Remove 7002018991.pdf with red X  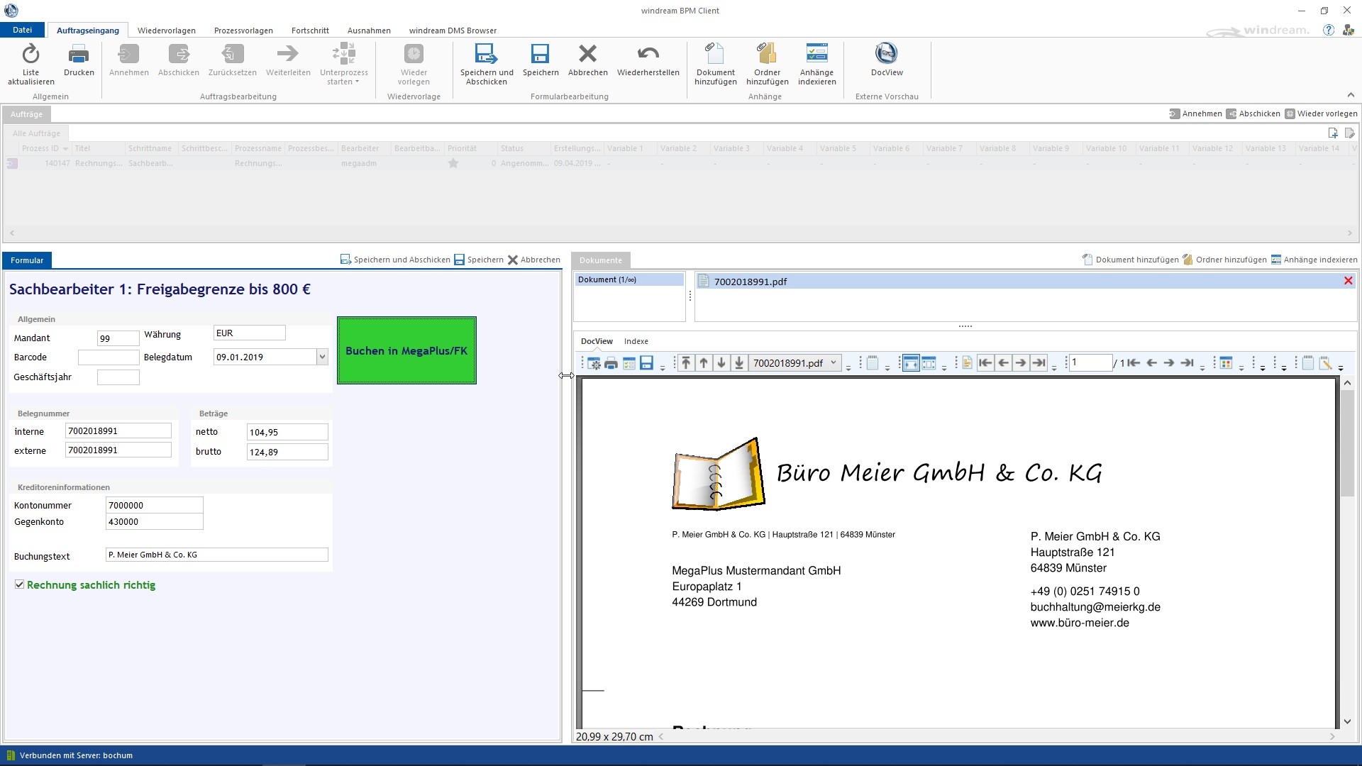point(1348,281)
